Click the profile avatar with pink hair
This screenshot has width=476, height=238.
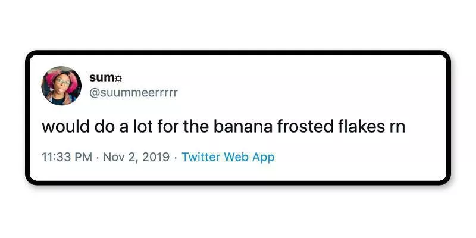61,85
